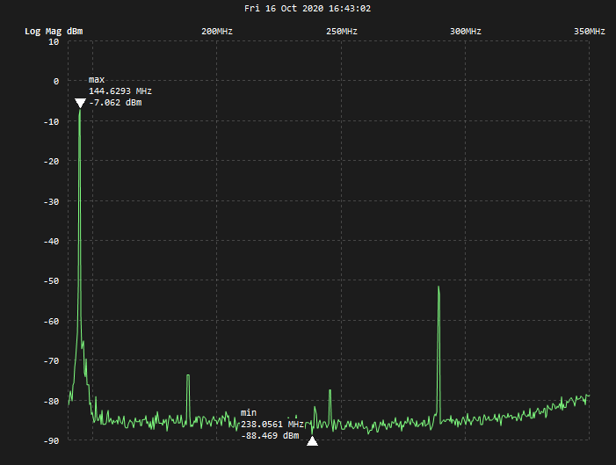Screen dimensions: 616x465
Task: Click the small spike peak near 245 MHz
Action: (x=330, y=390)
